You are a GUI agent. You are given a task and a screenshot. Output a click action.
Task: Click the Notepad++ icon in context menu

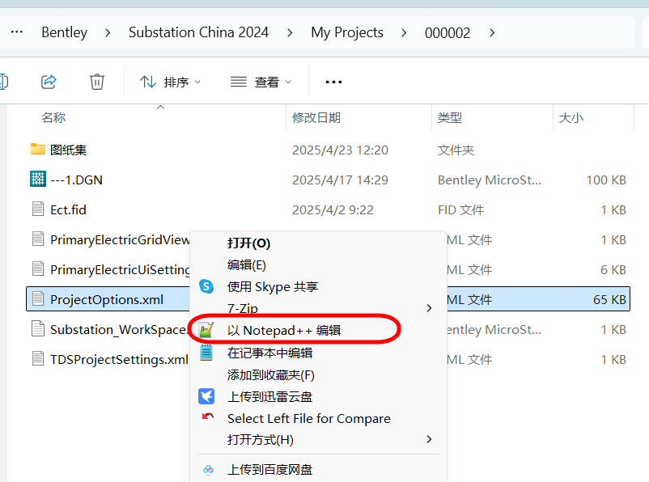coord(206,330)
